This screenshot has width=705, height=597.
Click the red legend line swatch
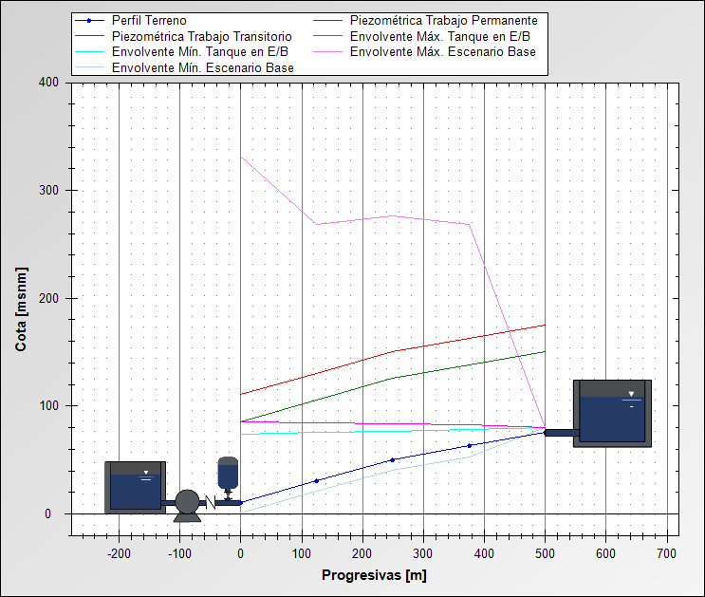[89, 36]
